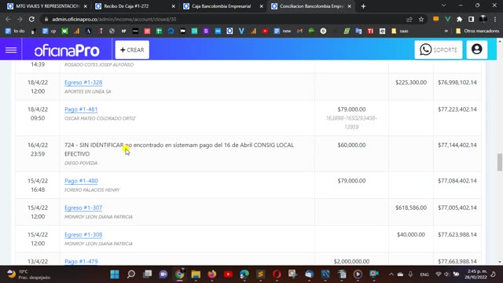
Task: Switch to Caja Bancolombia Empresarial tab
Action: click(x=223, y=6)
